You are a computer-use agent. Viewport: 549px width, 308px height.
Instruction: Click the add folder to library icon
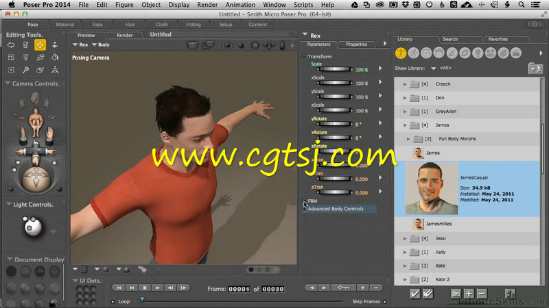(535, 68)
